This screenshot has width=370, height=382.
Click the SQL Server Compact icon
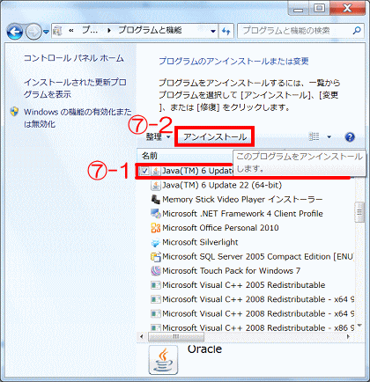click(x=156, y=257)
